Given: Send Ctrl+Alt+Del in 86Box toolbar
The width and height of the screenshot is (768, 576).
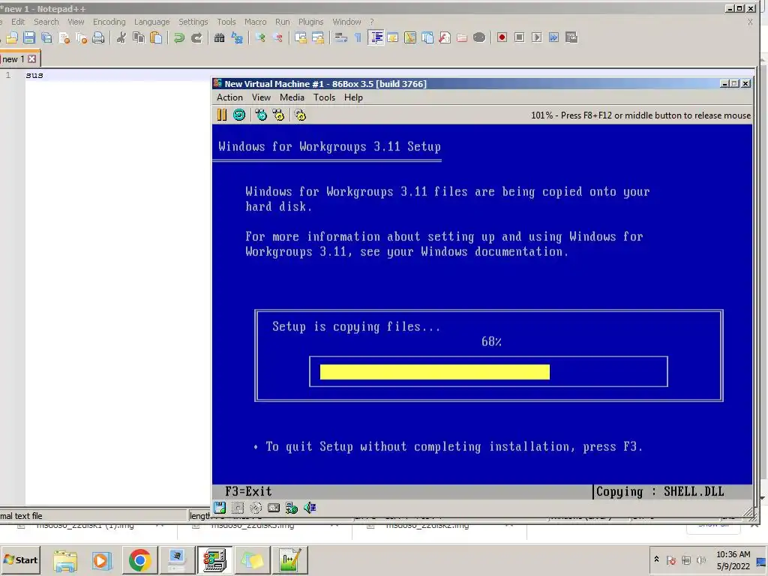Looking at the screenshot, I should pos(261,115).
